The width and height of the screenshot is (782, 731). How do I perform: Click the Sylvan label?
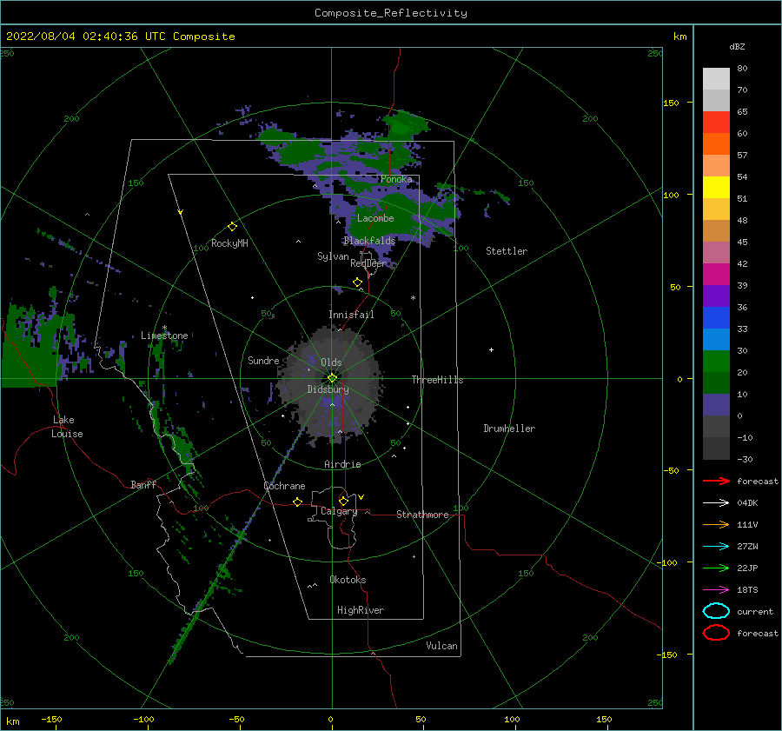pos(333,256)
